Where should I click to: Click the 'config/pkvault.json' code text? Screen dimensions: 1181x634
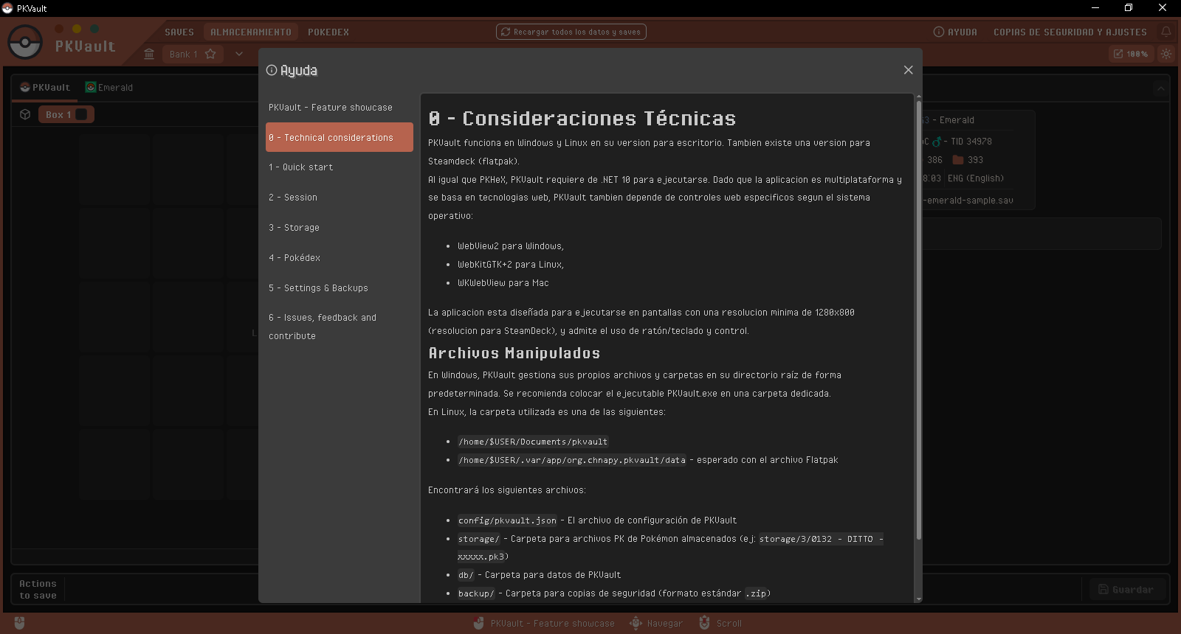click(x=508, y=520)
